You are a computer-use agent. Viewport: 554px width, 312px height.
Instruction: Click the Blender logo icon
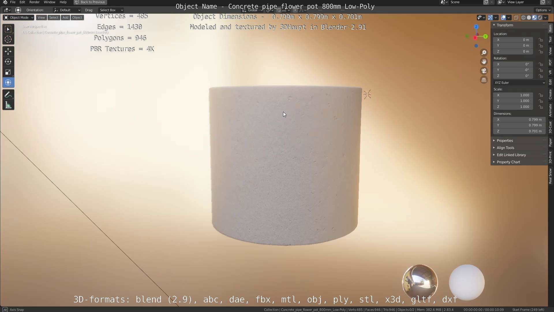tap(5, 2)
